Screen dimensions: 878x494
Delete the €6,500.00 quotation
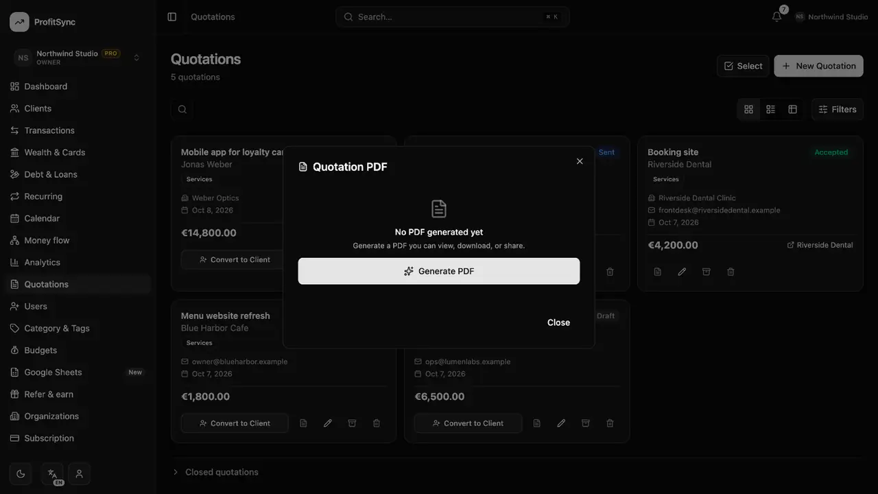pyautogui.click(x=610, y=423)
